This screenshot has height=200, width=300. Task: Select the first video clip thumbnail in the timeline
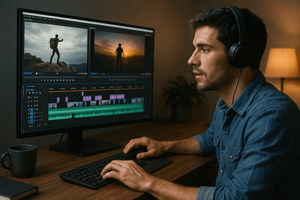click(x=53, y=106)
